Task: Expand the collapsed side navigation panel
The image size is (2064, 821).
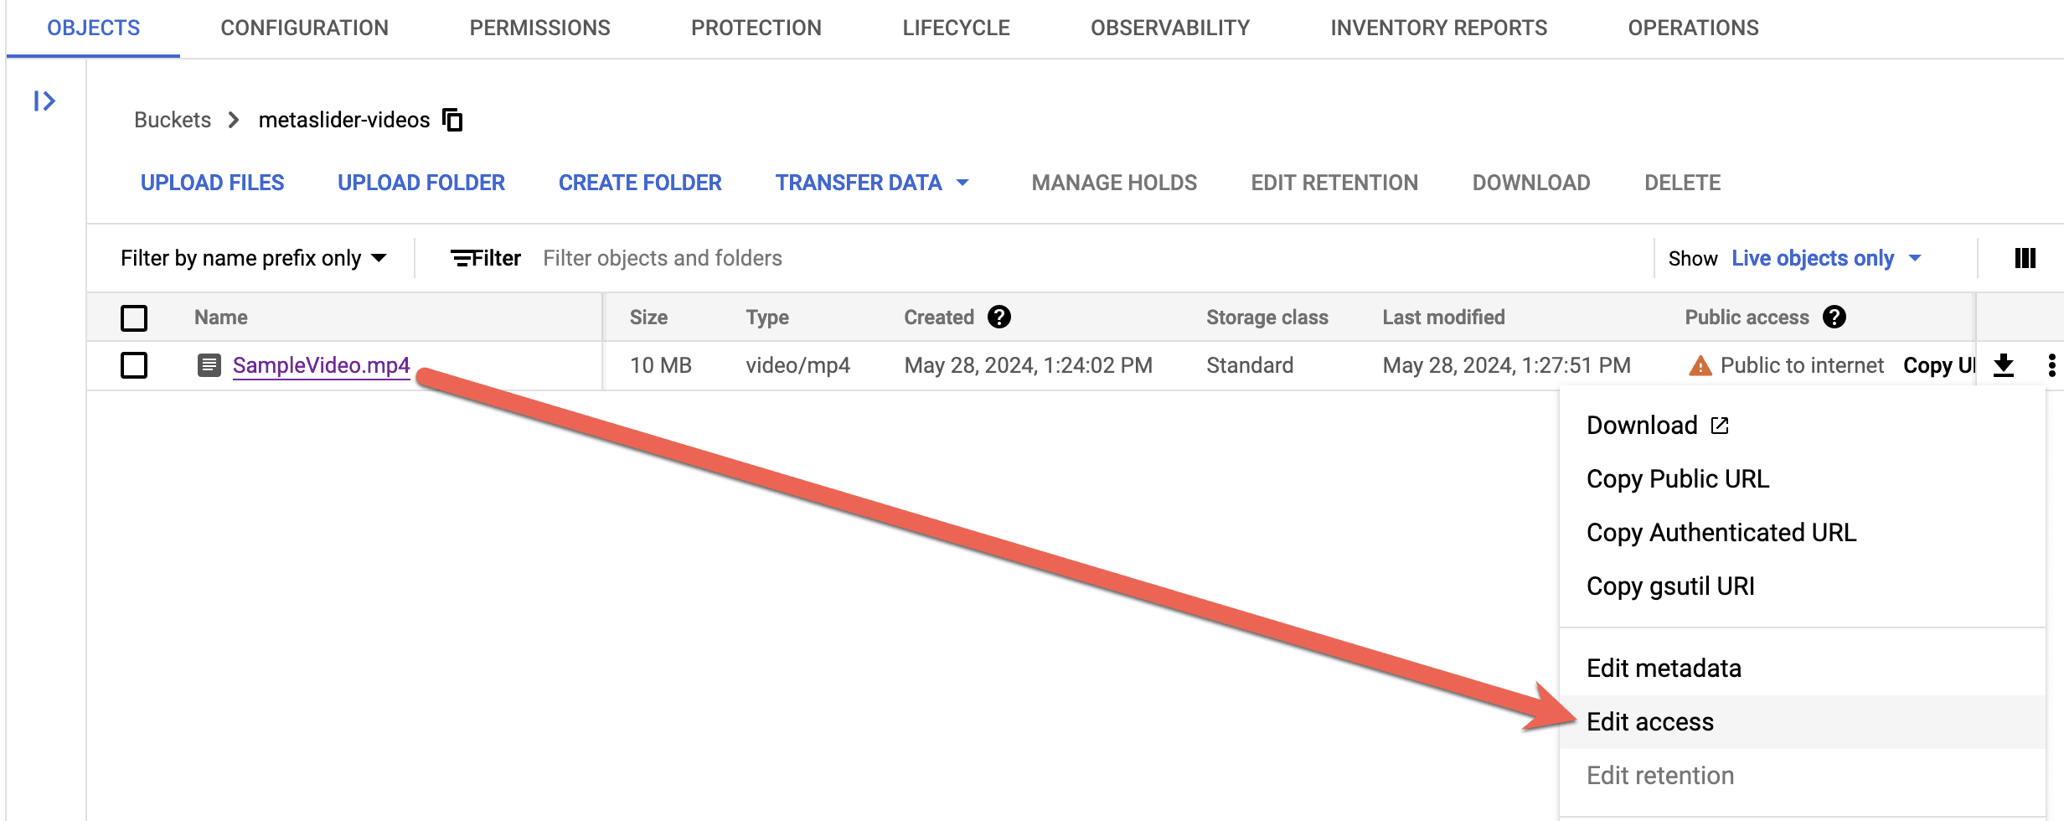Action: click(44, 101)
